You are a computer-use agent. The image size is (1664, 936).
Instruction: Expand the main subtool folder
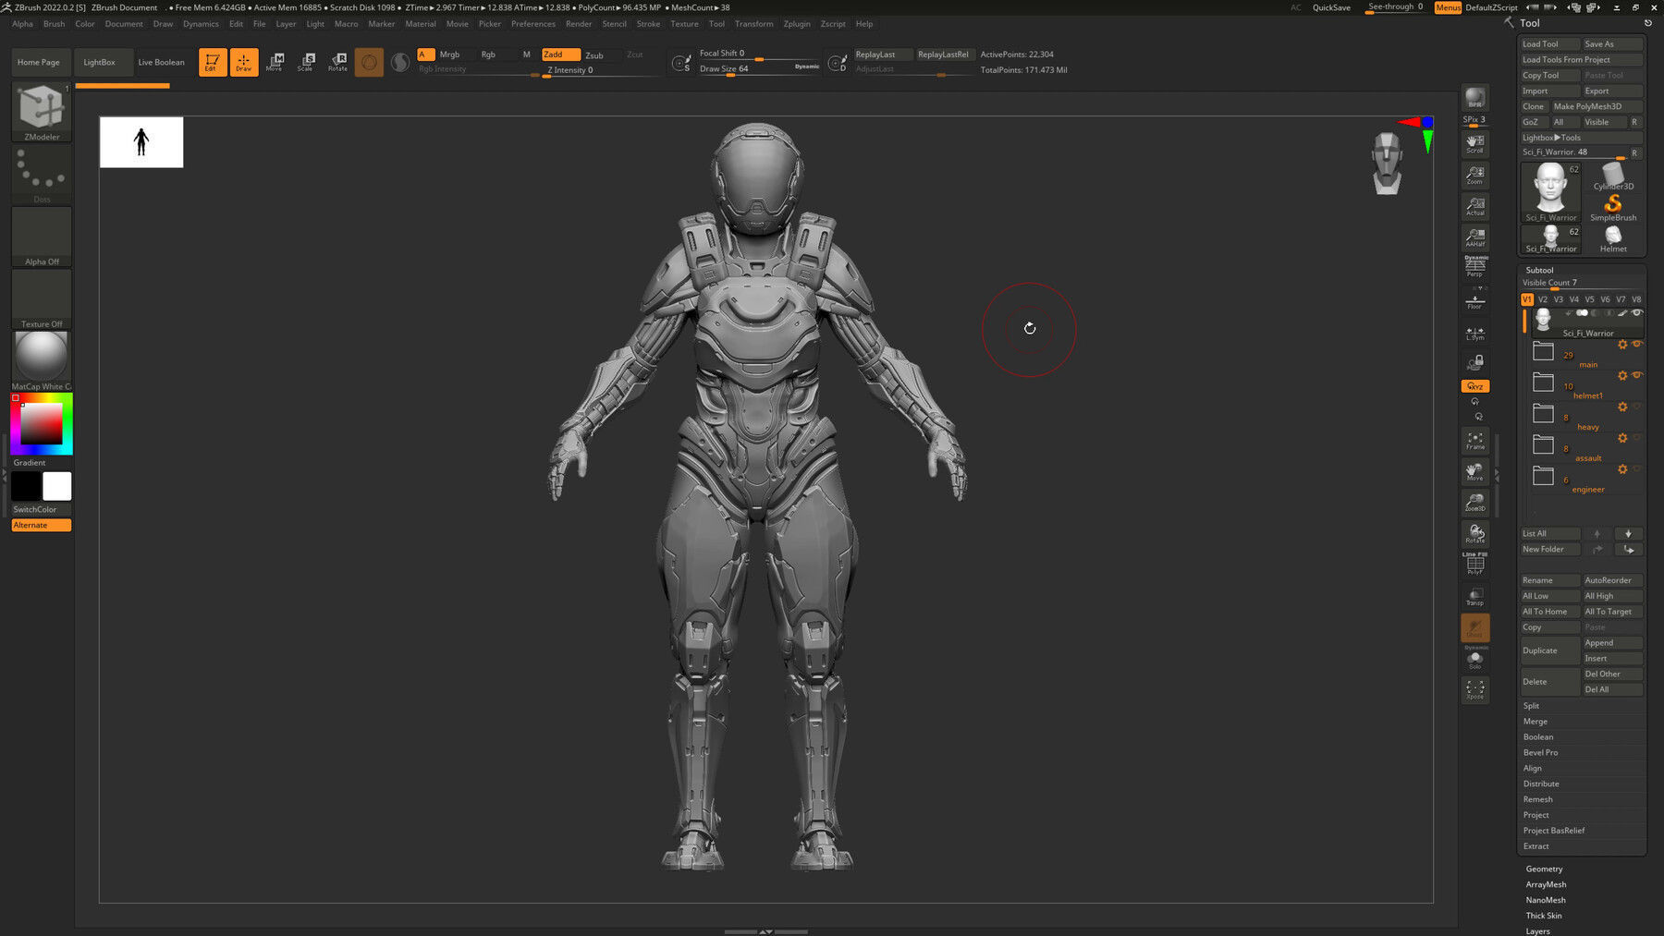1543,351
